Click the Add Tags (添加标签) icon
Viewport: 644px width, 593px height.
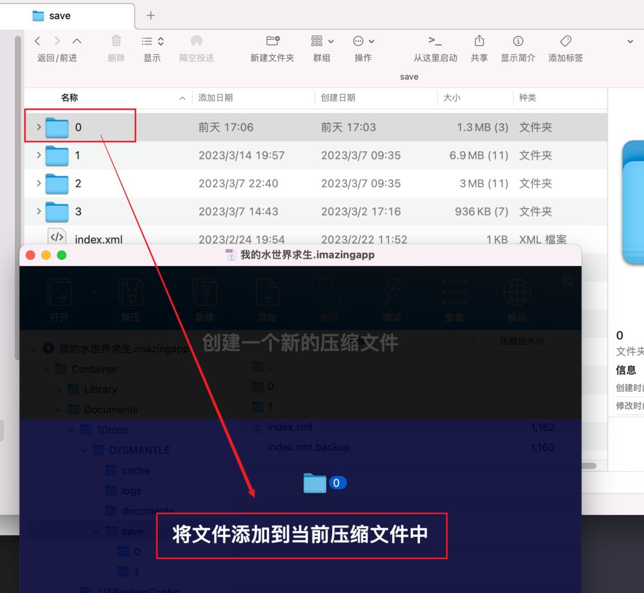[x=565, y=41]
